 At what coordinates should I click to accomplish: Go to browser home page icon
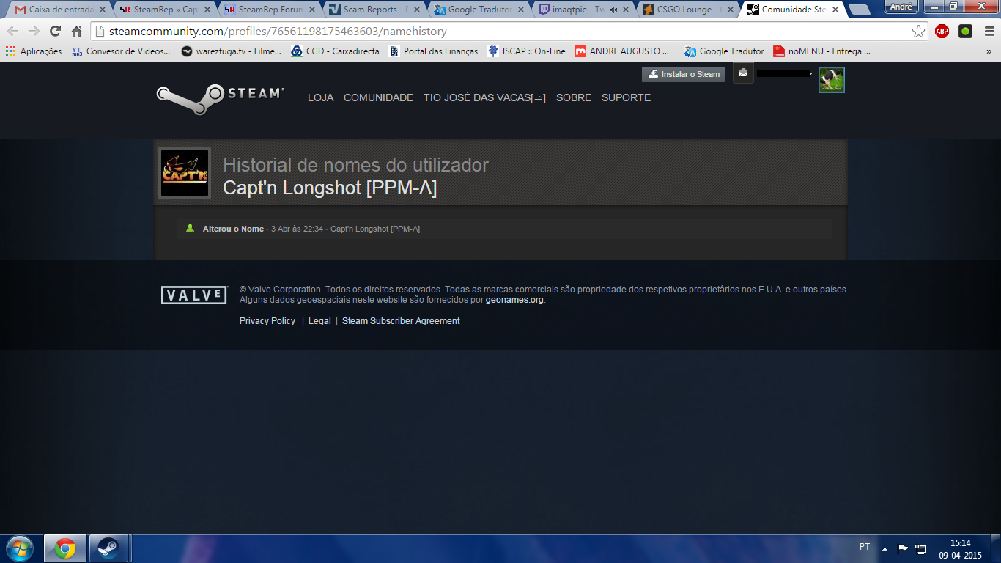point(76,32)
